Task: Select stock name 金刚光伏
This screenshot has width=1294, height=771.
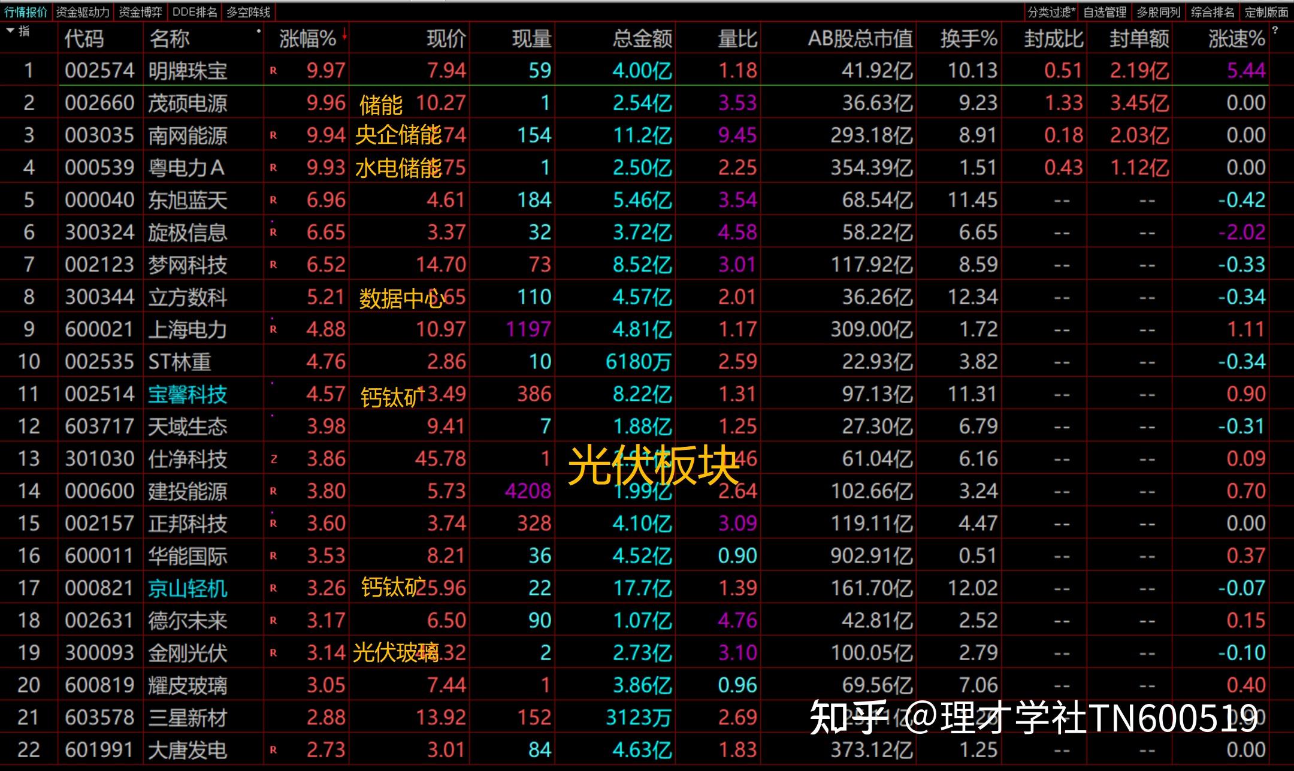Action: click(x=188, y=653)
